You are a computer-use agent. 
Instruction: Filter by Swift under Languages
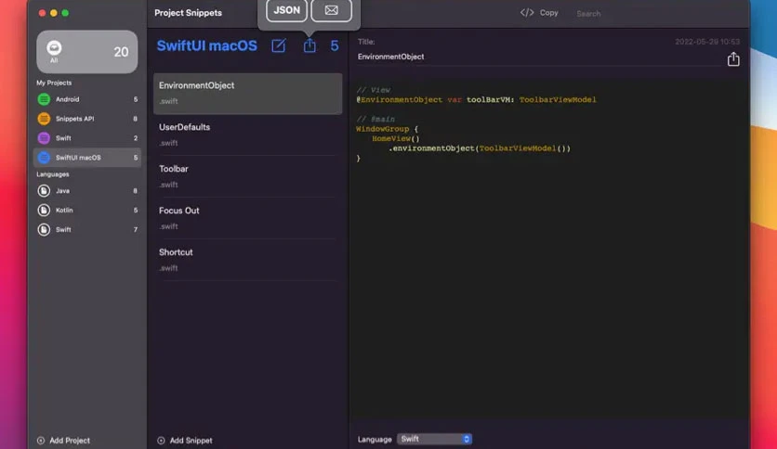87,229
